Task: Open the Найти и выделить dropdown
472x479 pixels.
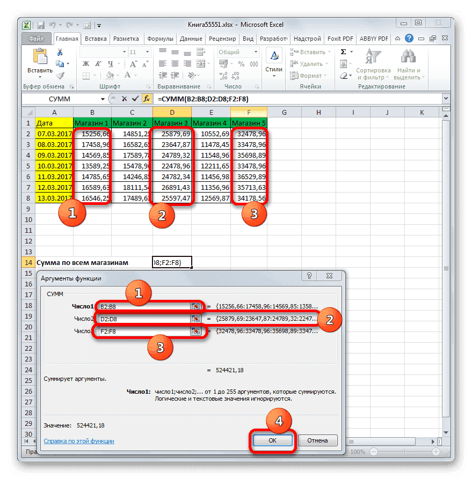Action: [x=409, y=64]
